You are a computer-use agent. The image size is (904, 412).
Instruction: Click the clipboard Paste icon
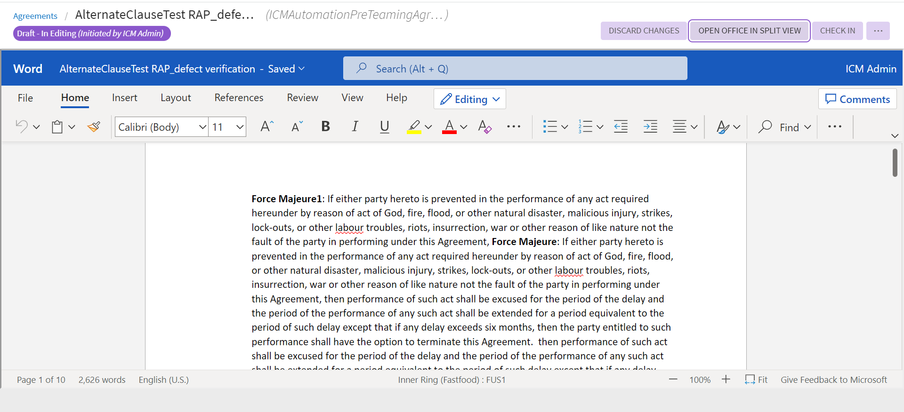coord(57,127)
